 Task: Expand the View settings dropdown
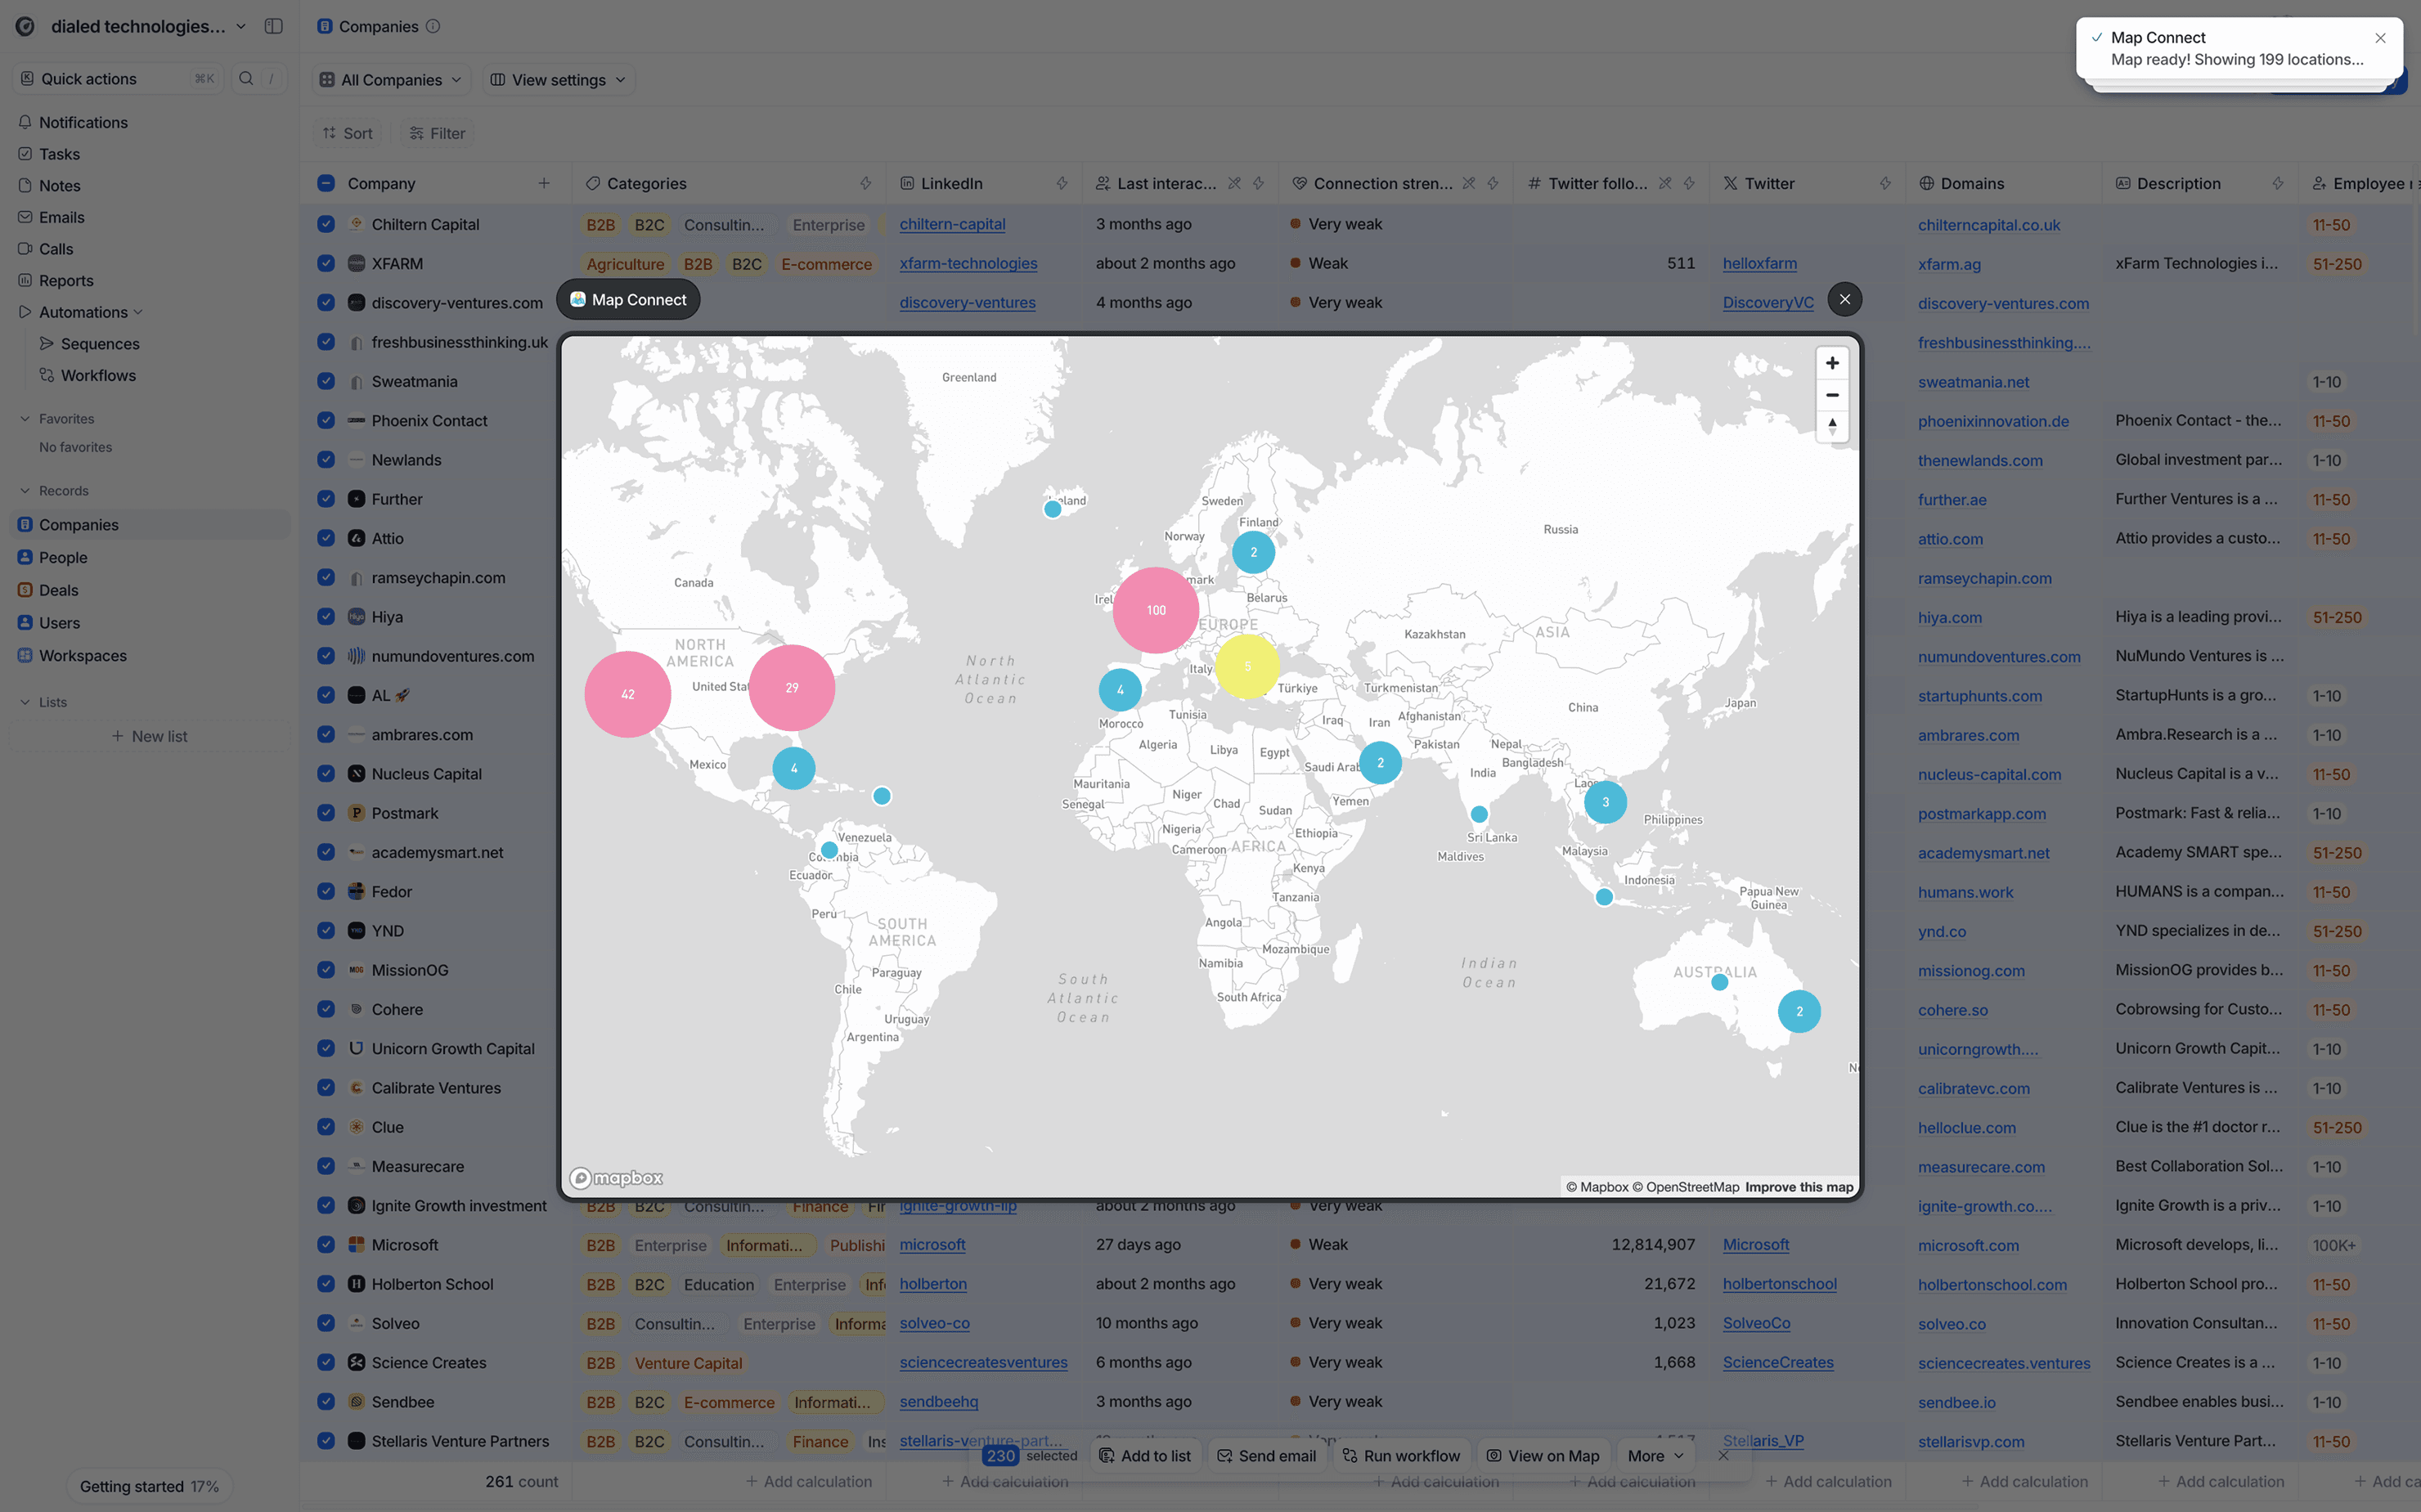click(x=558, y=79)
